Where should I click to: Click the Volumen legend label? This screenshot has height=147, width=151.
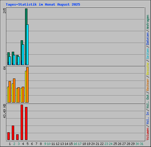(148, 134)
